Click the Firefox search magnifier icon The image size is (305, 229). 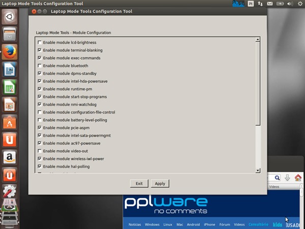pos(277,178)
